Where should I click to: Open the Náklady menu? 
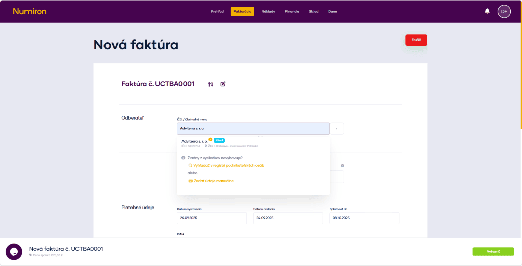(x=268, y=11)
